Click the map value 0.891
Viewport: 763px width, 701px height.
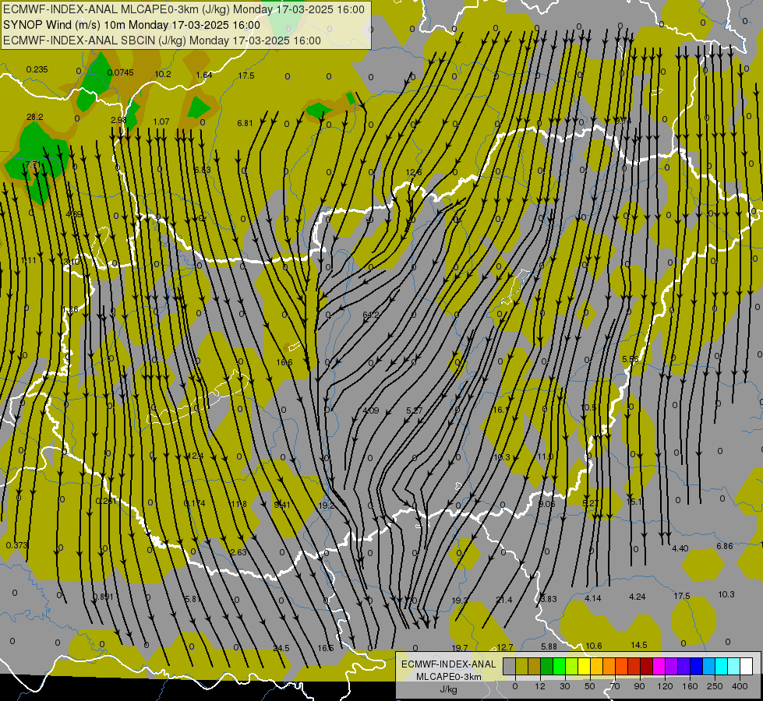click(103, 597)
